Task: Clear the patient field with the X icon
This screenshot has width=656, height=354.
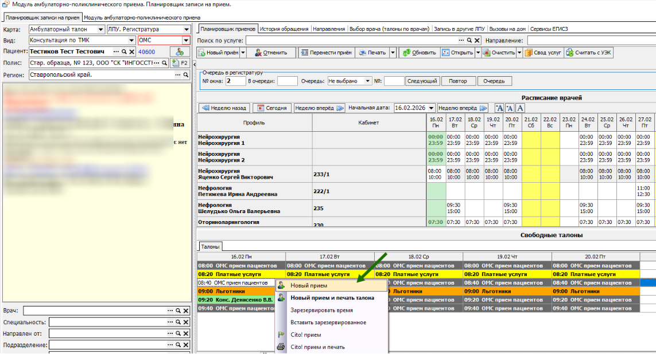Action: (x=131, y=52)
